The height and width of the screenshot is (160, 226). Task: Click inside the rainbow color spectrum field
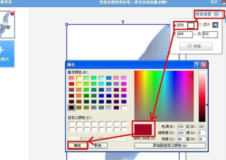(x=164, y=96)
